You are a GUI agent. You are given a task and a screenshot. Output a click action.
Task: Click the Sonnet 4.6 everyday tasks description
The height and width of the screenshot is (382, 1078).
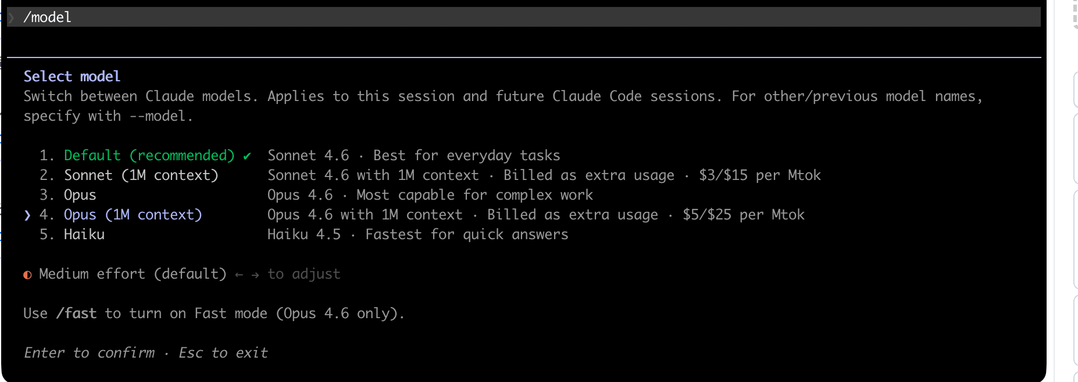coord(413,156)
